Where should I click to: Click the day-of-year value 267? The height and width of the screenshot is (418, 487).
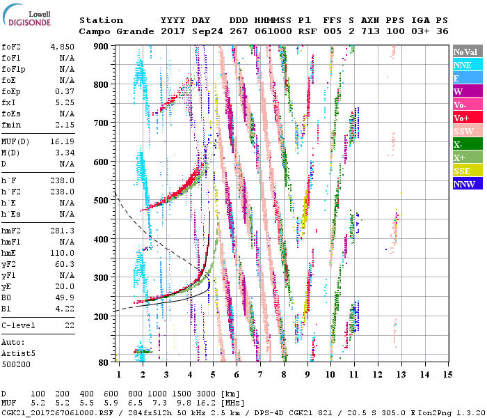point(239,31)
